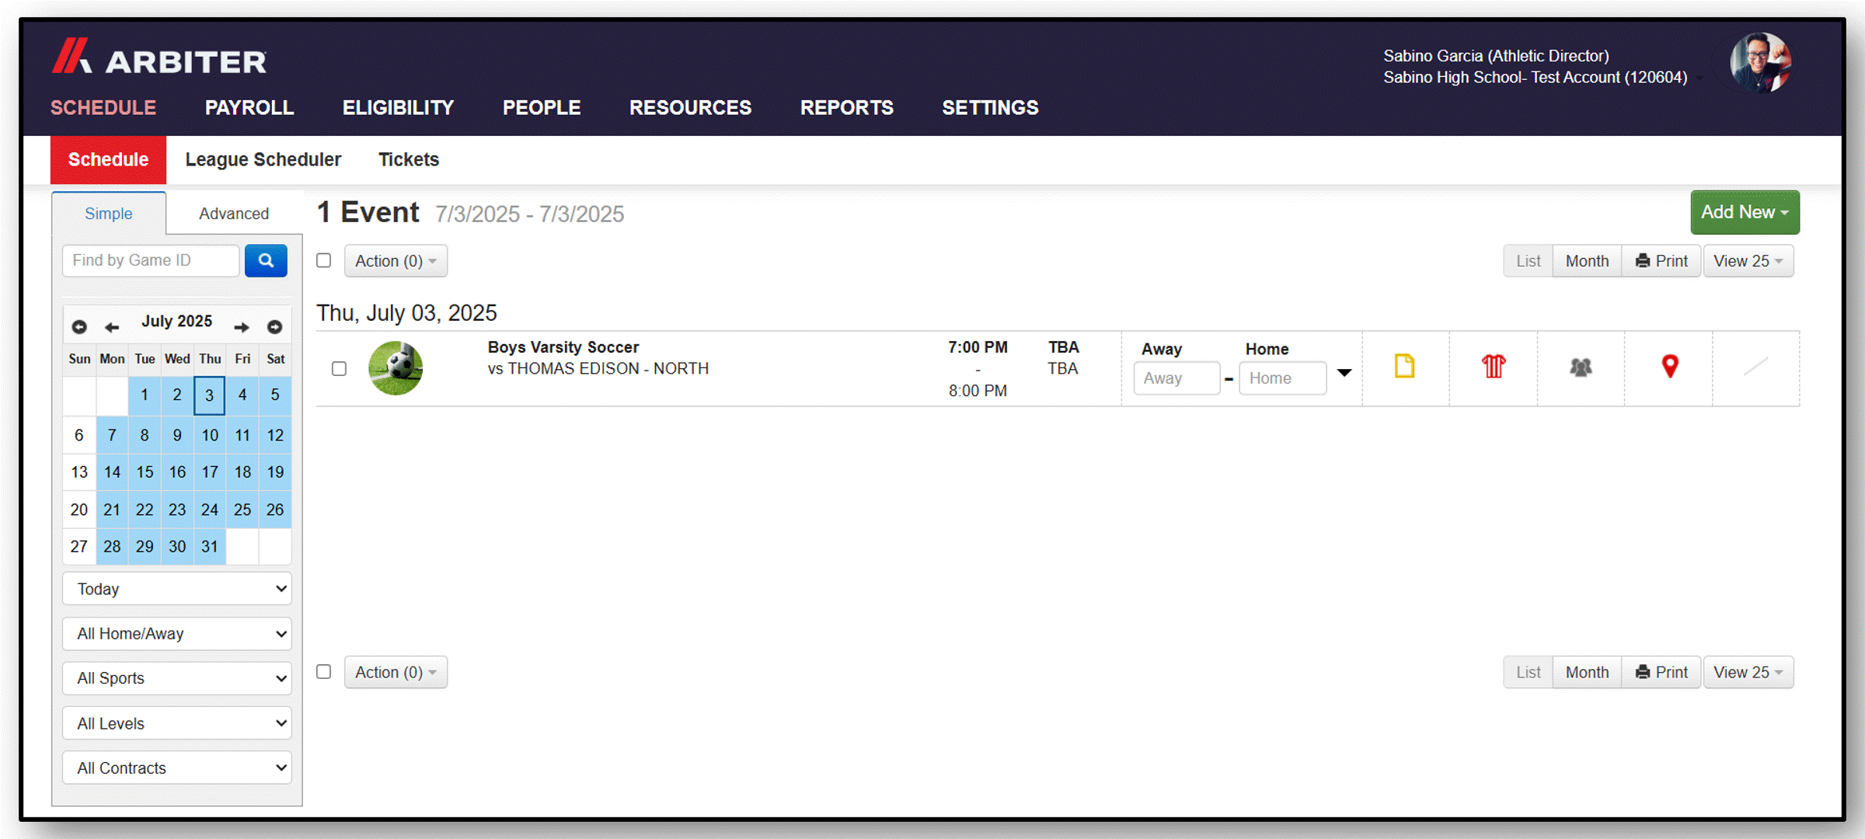The height and width of the screenshot is (839, 1865).
Task: Open the SETTINGS main menu
Action: 990,107
